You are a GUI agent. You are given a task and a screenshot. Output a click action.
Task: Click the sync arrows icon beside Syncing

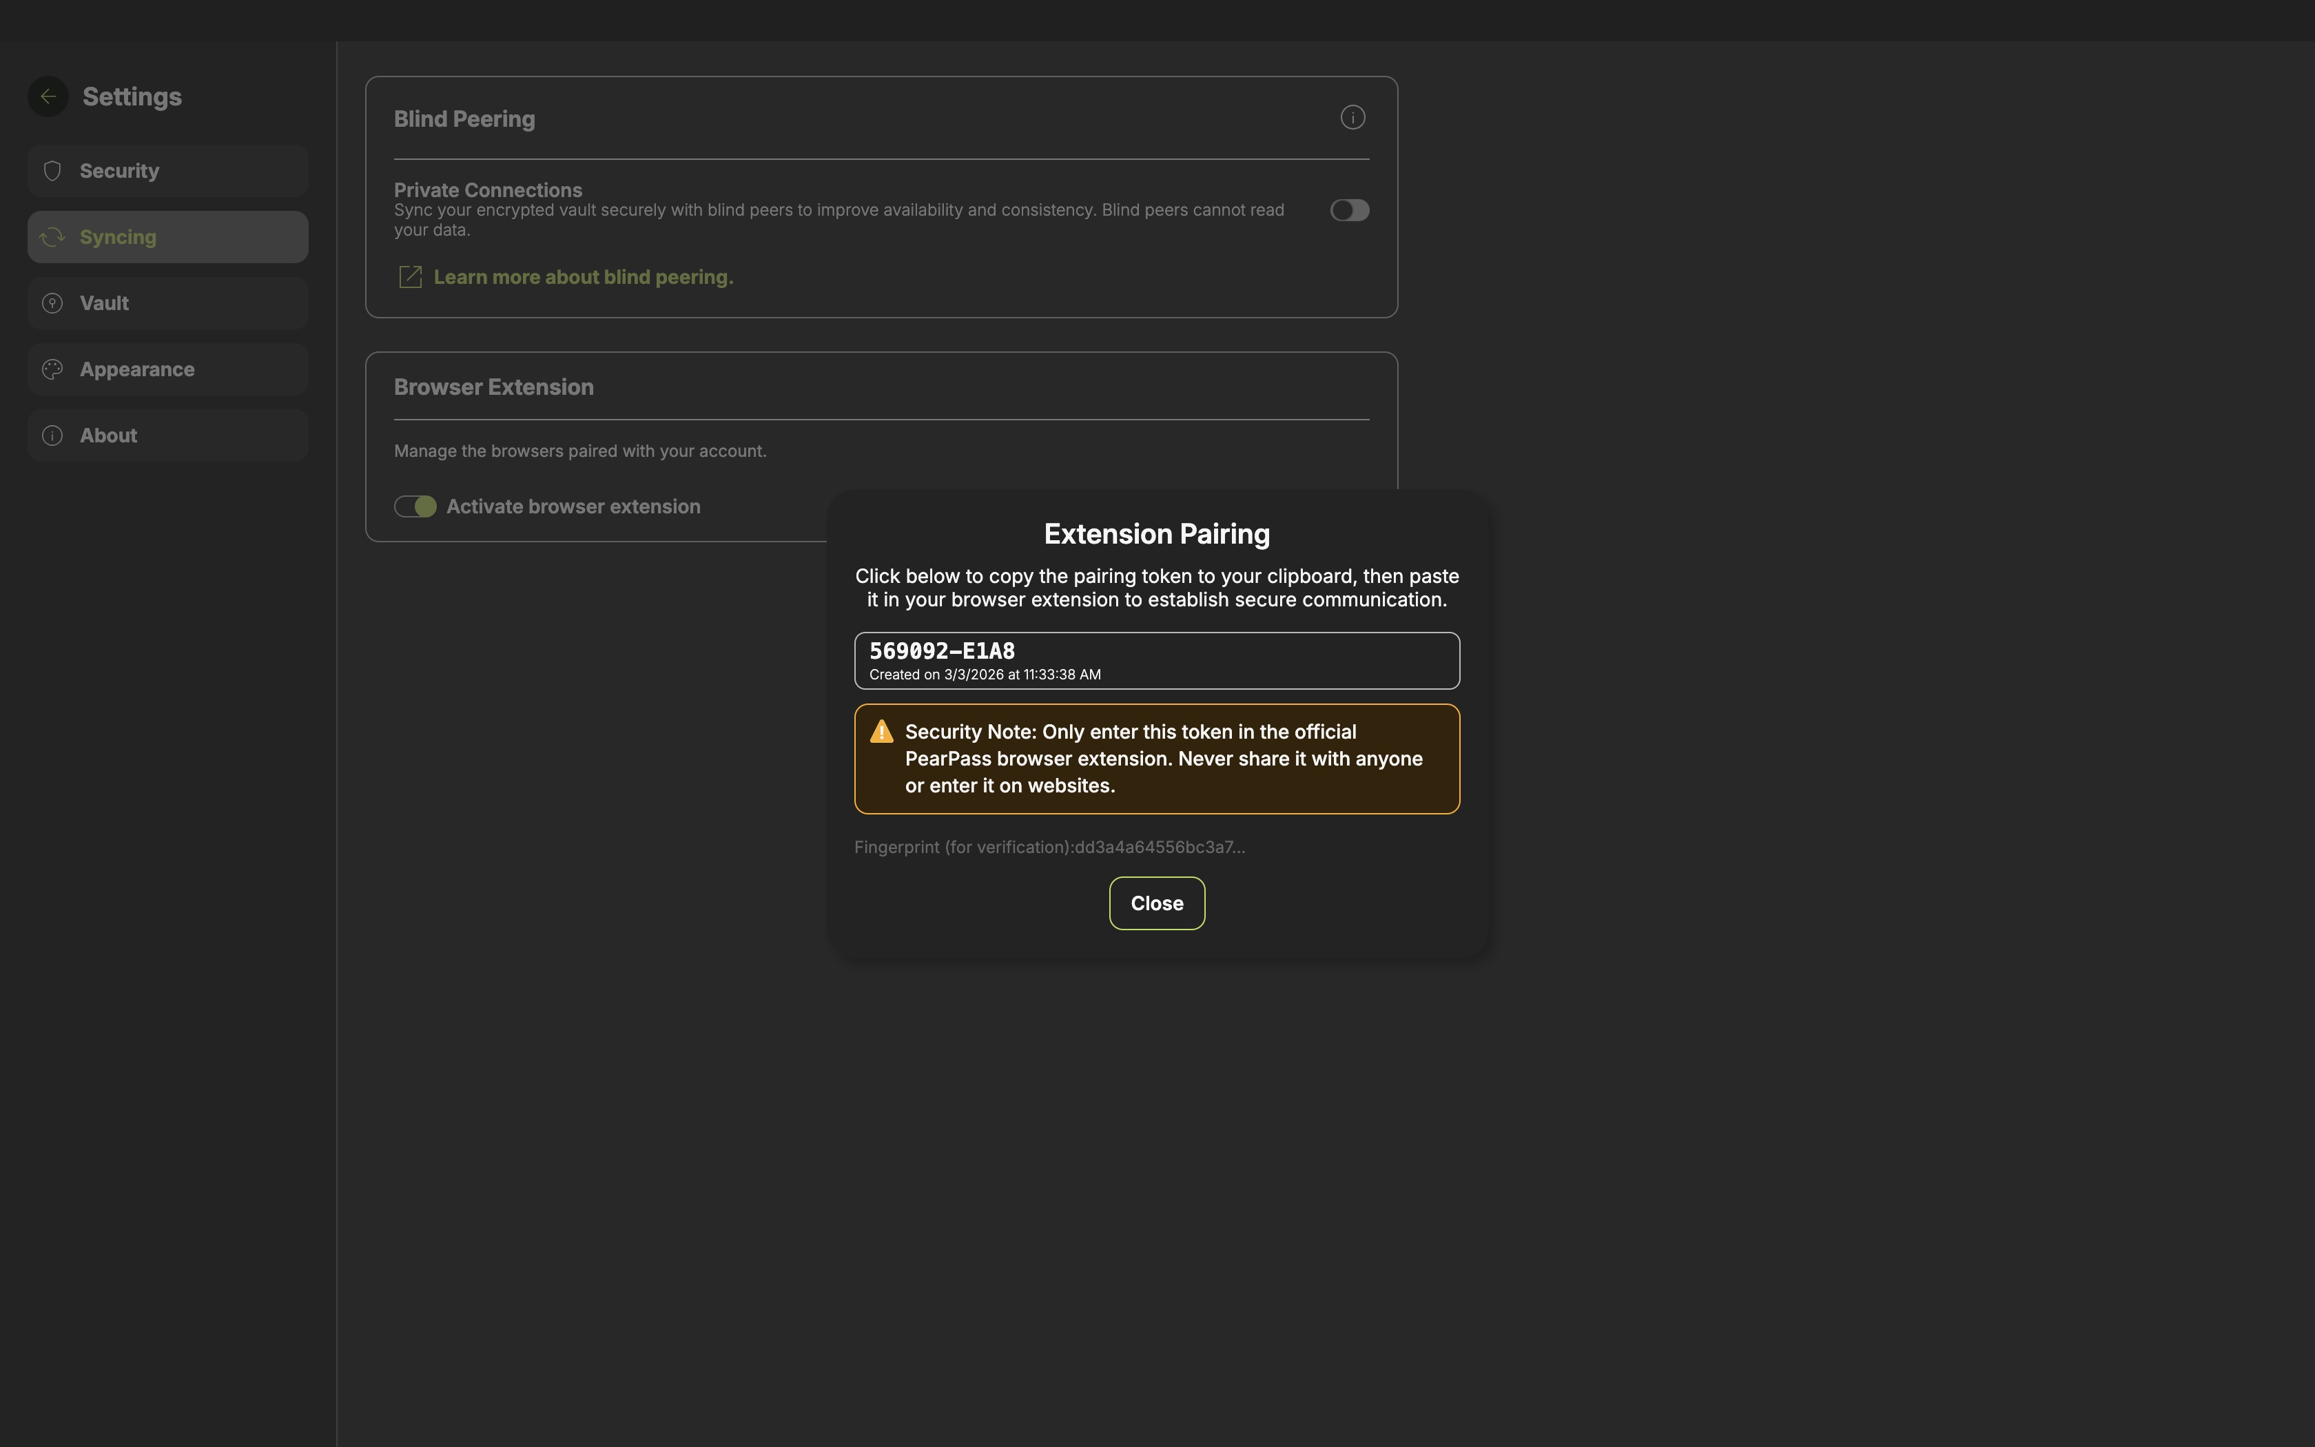(x=52, y=237)
